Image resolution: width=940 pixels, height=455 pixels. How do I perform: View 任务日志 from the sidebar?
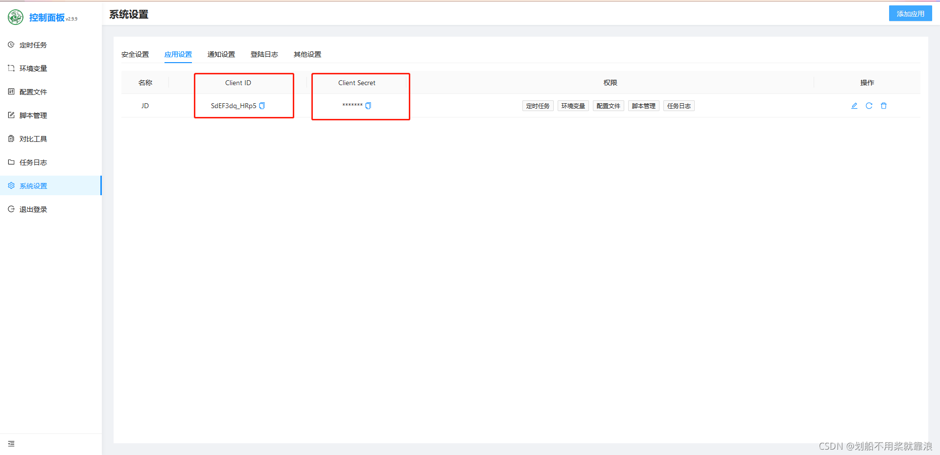point(33,162)
